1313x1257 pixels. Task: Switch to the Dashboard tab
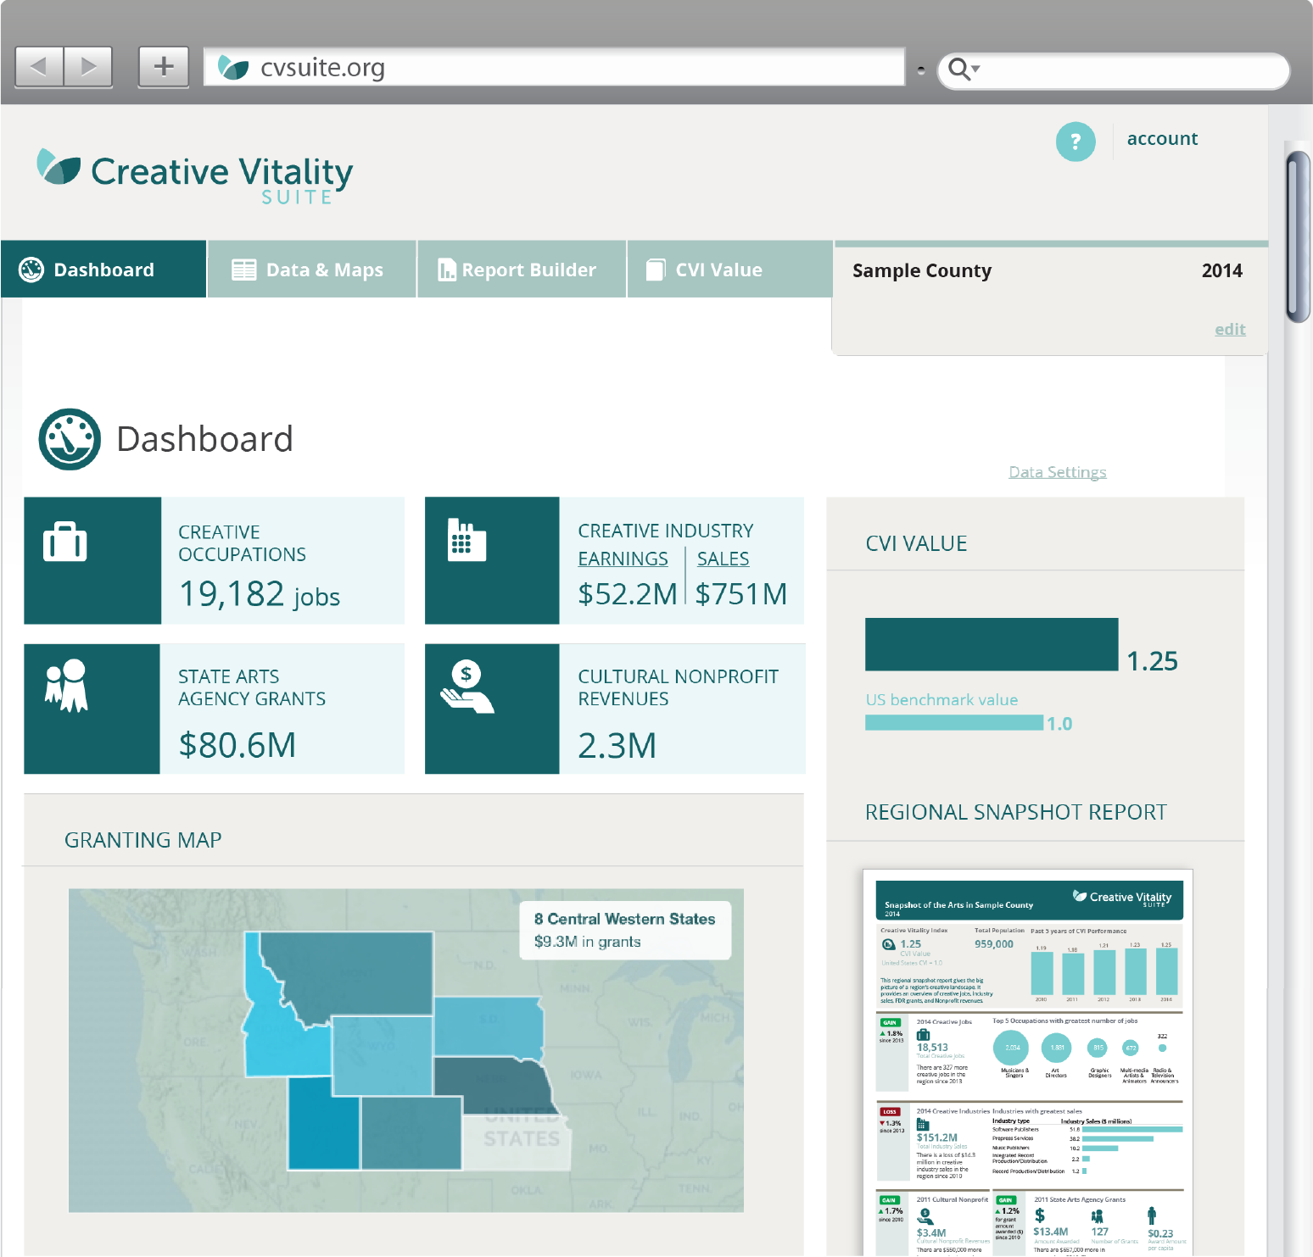pyautogui.click(x=103, y=270)
